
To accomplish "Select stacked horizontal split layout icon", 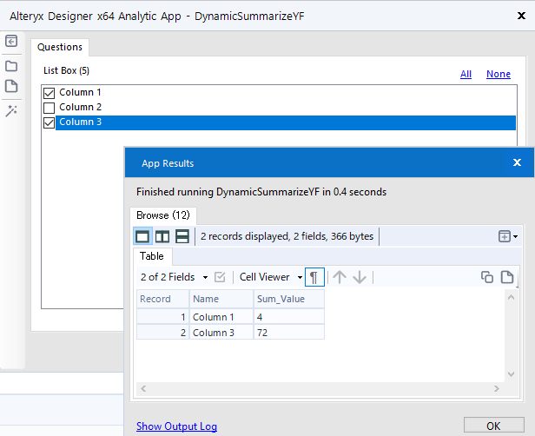I will click(x=182, y=236).
